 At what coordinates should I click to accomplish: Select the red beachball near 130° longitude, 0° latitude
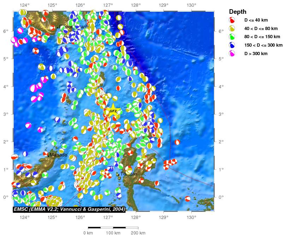[x=188, y=199]
